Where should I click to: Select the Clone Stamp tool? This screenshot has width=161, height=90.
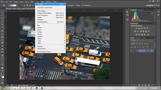coord(2,37)
